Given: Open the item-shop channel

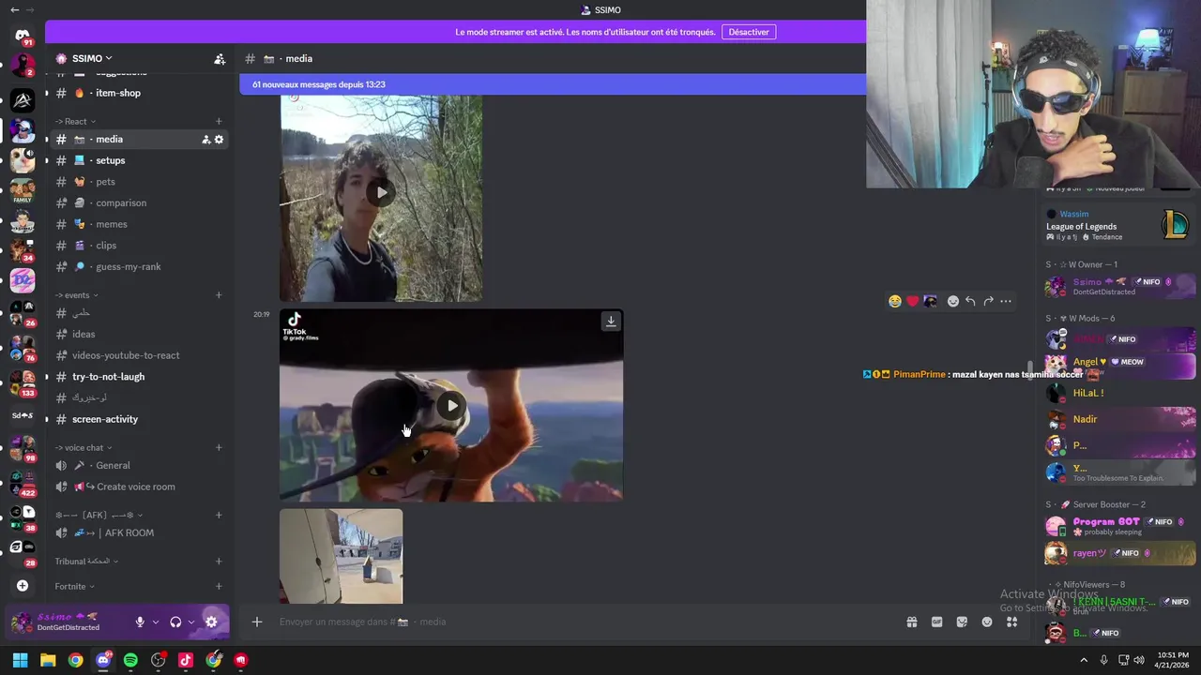Looking at the screenshot, I should [139, 93].
